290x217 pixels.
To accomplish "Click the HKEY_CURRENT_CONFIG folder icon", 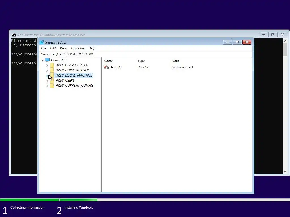I will click(52, 86).
